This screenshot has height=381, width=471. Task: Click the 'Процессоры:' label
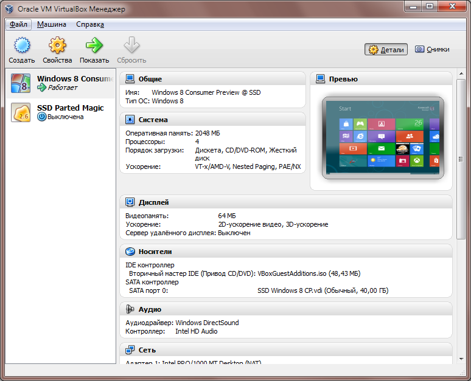pos(145,142)
